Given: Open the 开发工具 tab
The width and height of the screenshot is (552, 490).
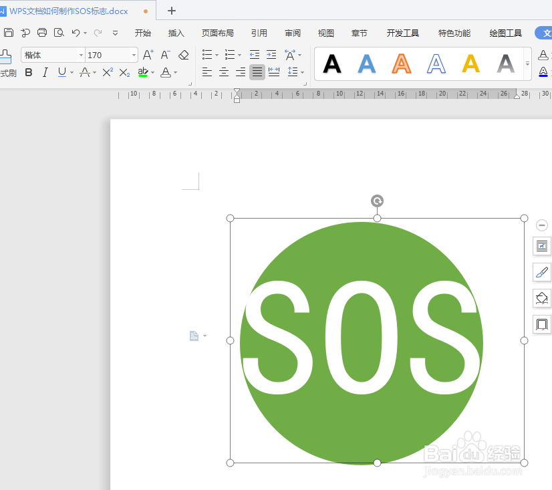Looking at the screenshot, I should [x=403, y=33].
